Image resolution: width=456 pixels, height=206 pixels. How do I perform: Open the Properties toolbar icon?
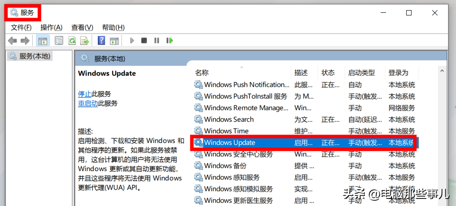59,41
